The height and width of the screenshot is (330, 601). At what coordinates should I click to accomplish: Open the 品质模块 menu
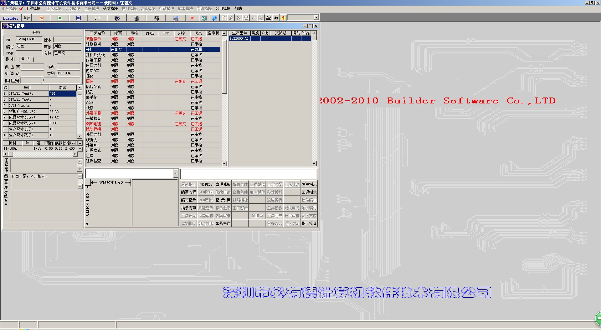[110, 8]
